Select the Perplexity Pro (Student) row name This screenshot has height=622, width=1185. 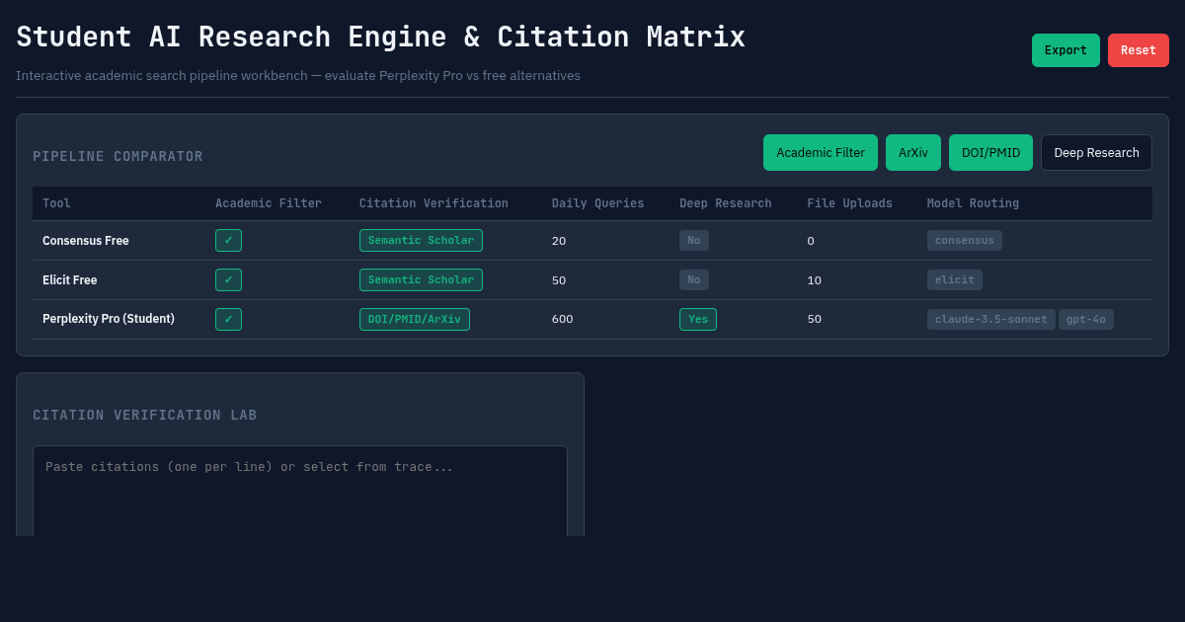[x=109, y=319]
